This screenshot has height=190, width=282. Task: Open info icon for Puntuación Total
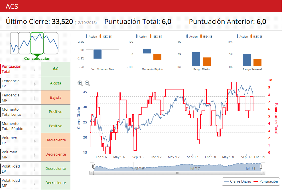click(35, 69)
